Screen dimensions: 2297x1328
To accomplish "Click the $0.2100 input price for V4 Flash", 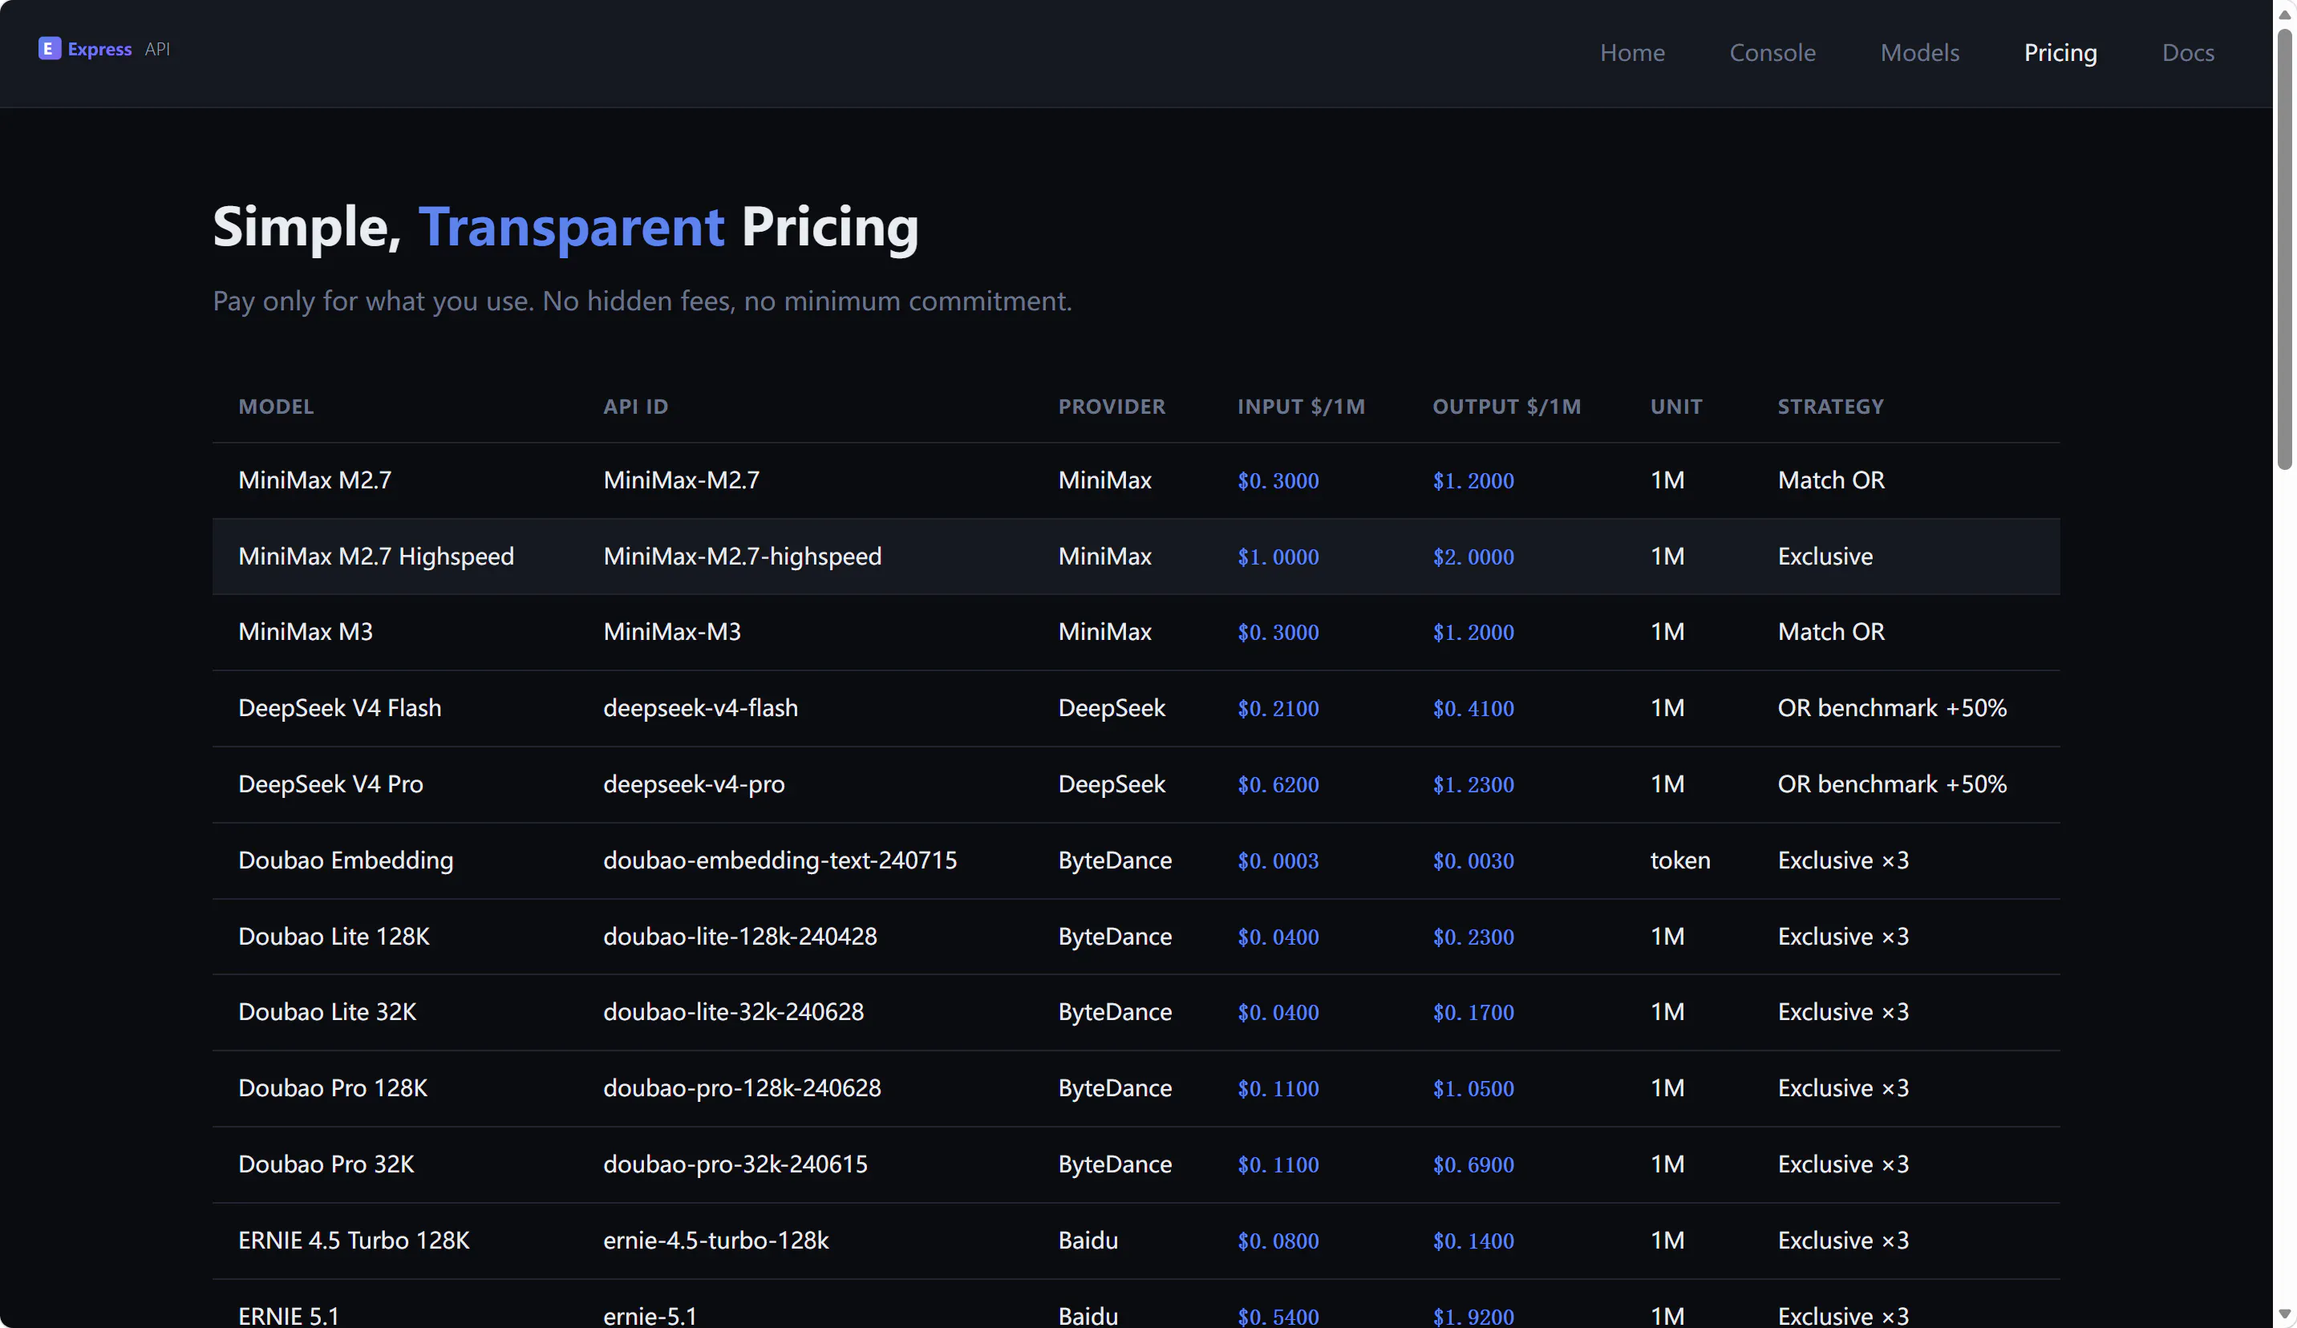I will 1278,709.
